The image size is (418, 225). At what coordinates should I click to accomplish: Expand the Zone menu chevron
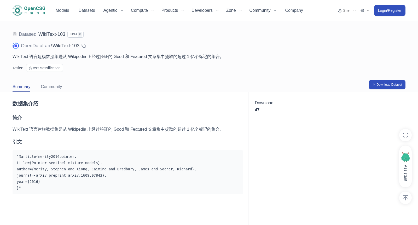[x=241, y=10]
